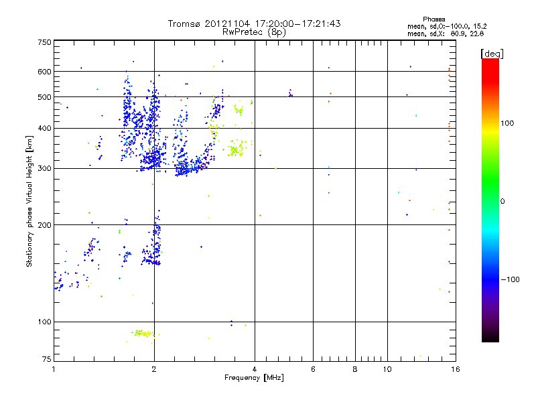The height and width of the screenshot is (402, 536).
Task: Click the green section of the colorbar near 0
Action: pos(490,192)
